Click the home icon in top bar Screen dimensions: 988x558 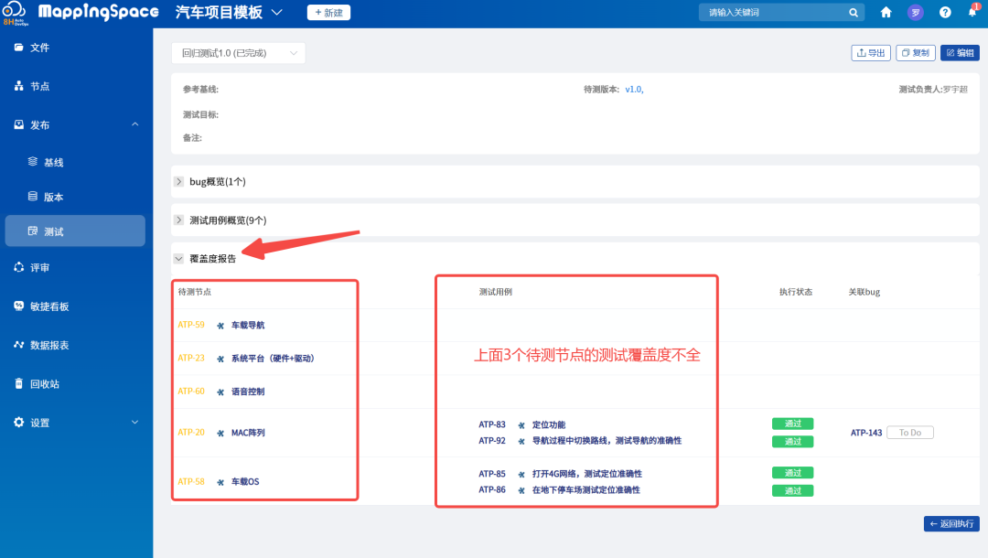click(x=886, y=13)
